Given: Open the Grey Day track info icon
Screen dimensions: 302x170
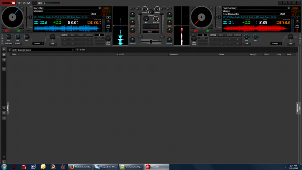Looking at the screenshot, I should click(100, 8).
